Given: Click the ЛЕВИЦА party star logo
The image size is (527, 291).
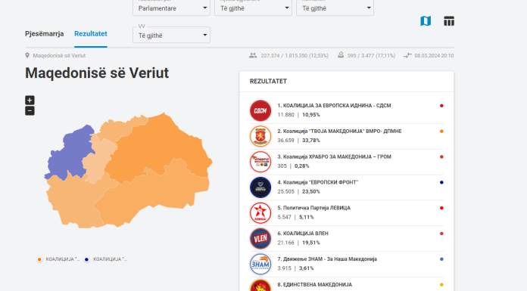Looking at the screenshot, I should tap(260, 213).
